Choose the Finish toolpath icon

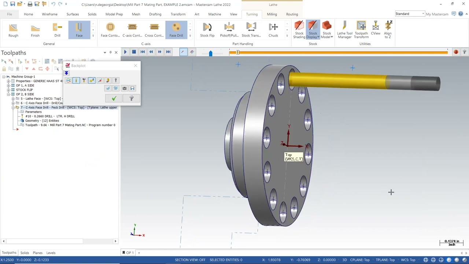coord(35,30)
